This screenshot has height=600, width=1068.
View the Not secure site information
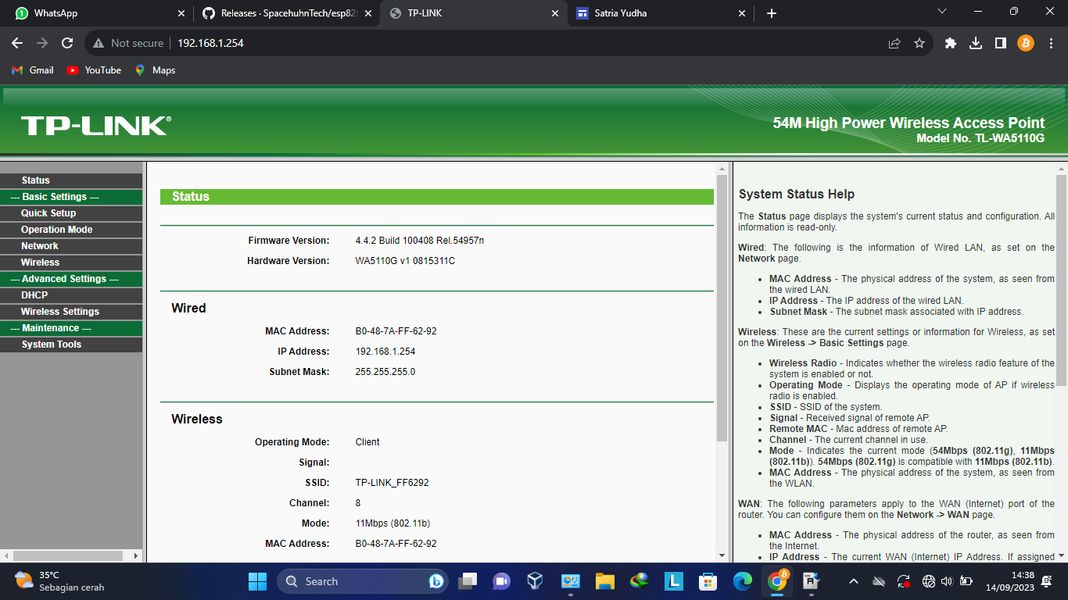tap(129, 44)
